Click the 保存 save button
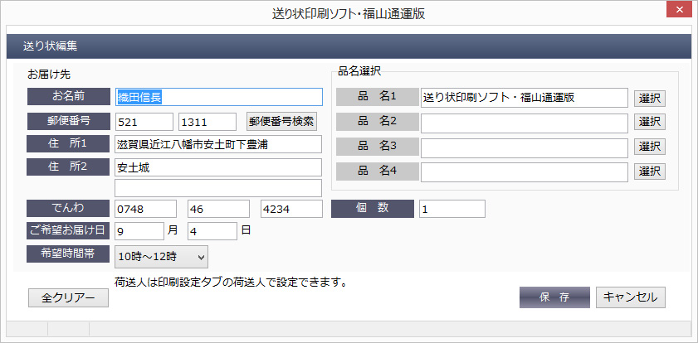The height and width of the screenshot is (343, 698). click(554, 297)
